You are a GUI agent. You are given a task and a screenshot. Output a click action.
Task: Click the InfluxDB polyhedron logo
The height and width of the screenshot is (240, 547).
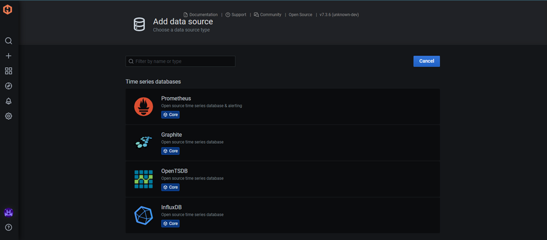click(144, 215)
